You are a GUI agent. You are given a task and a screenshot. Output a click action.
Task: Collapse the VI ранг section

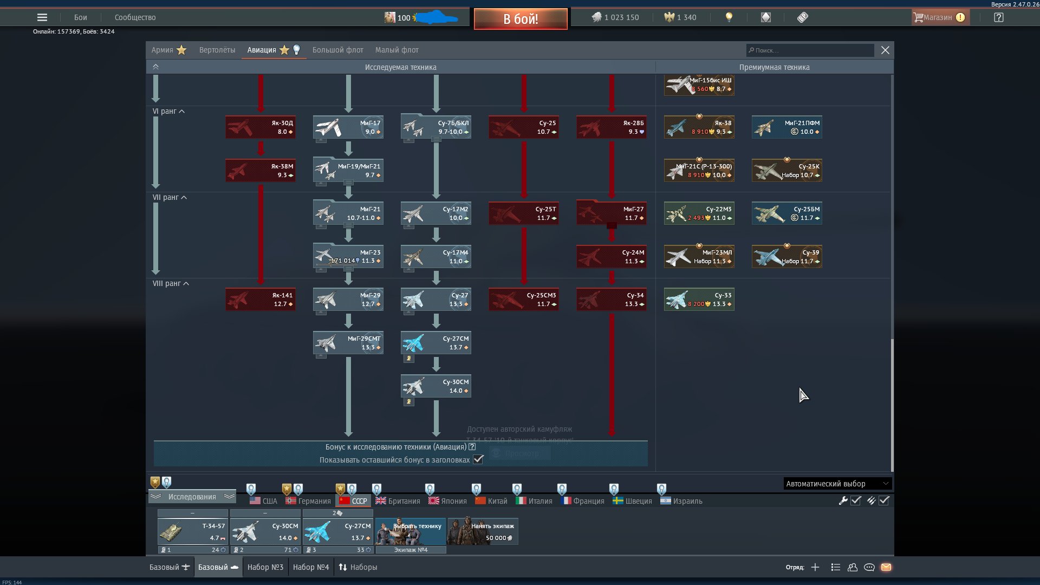(169, 111)
